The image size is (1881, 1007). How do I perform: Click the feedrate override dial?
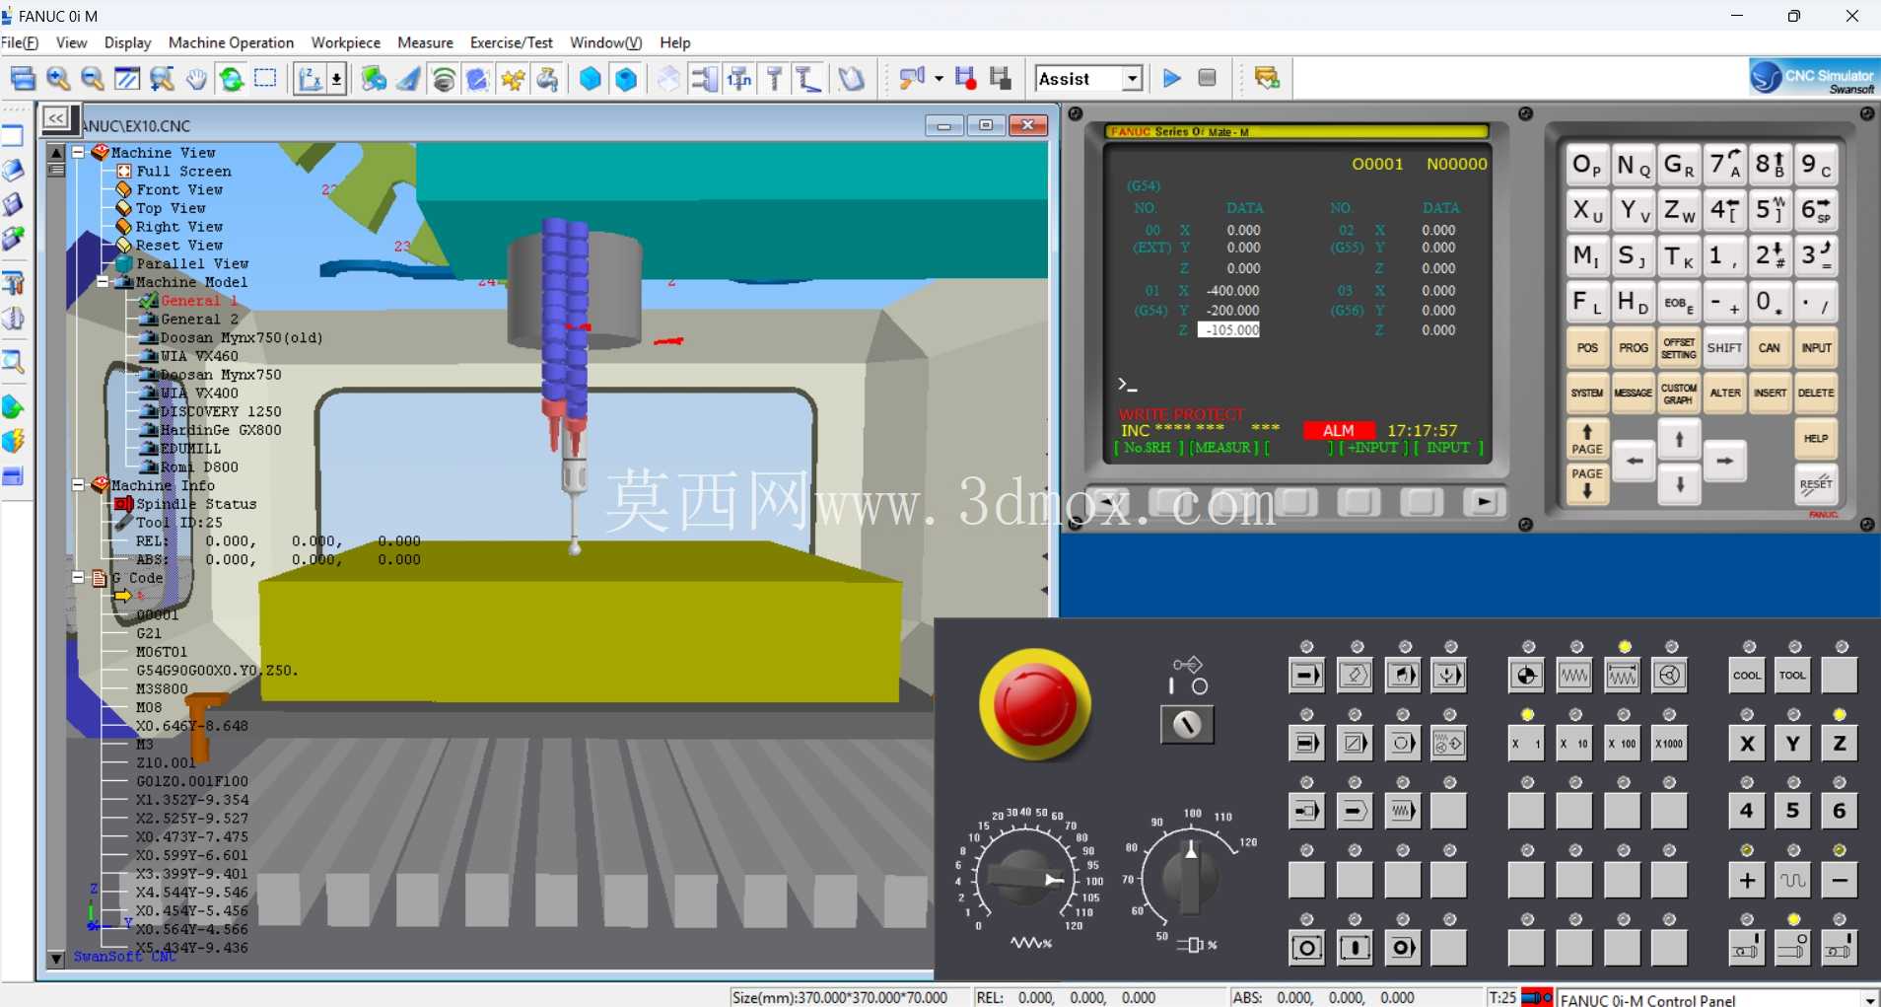[1024, 878]
